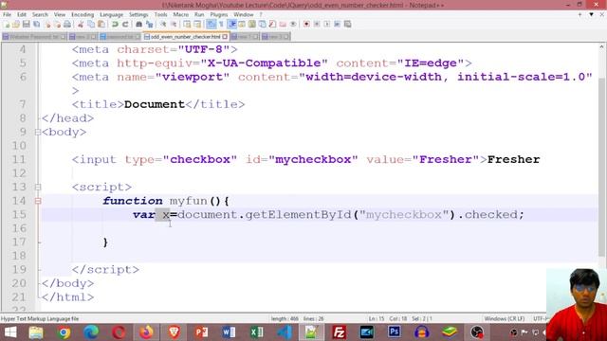Print the document via the Print icon
The height and width of the screenshot is (341, 607).
point(67,24)
